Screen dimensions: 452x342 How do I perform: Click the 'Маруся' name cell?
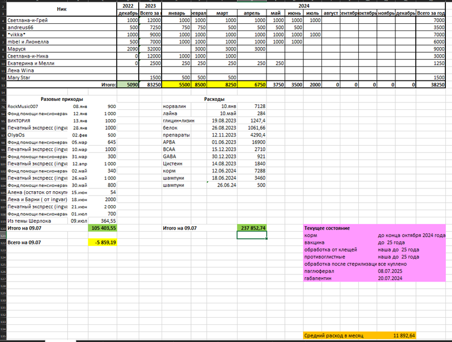18,49
